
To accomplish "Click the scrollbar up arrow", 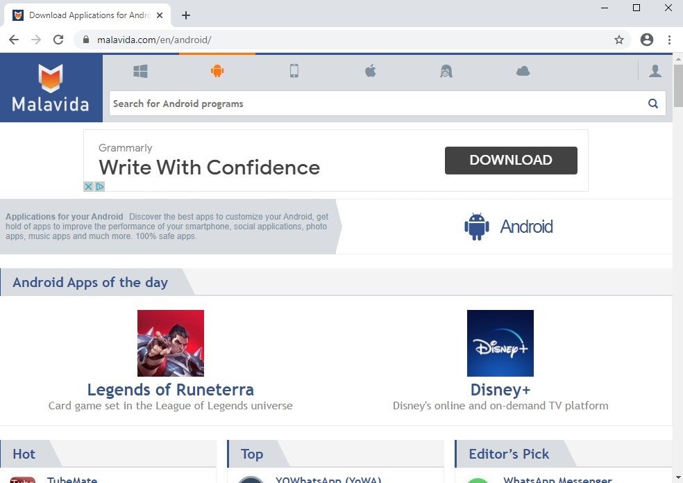I will tap(678, 58).
